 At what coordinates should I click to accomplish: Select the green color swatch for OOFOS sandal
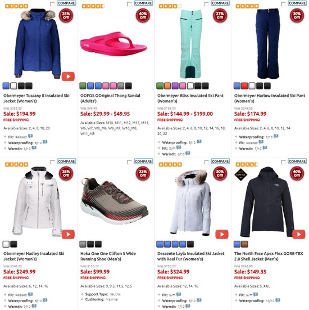click(83, 86)
